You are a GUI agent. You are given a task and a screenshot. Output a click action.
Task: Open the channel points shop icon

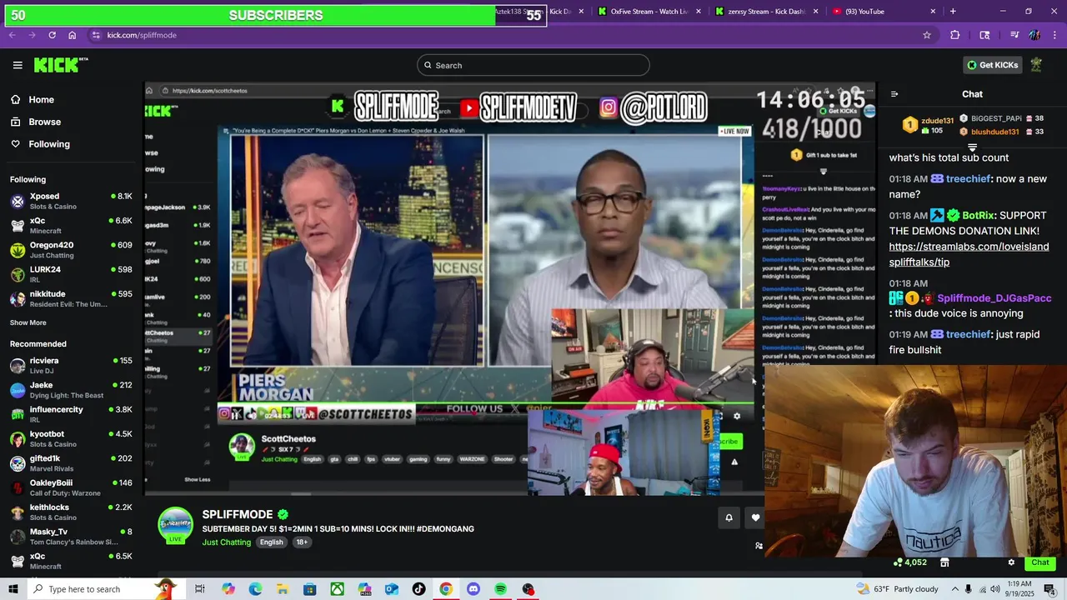(944, 562)
